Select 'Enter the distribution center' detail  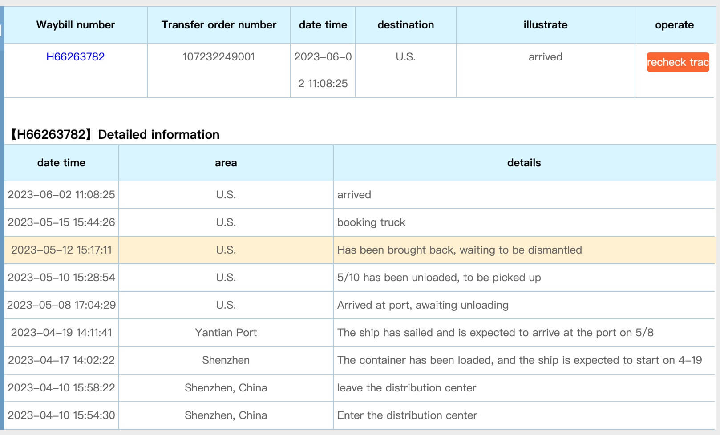(407, 415)
